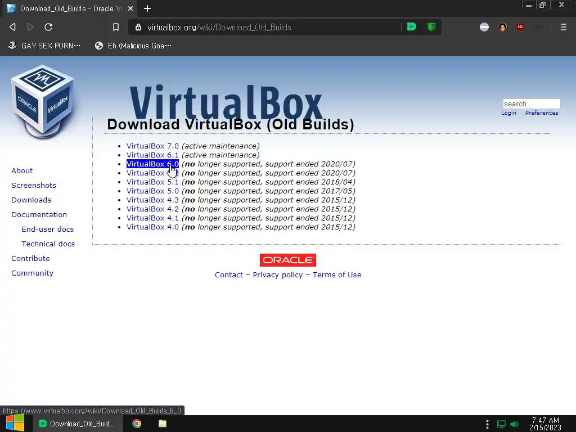Open the Preferences link

pos(542,112)
